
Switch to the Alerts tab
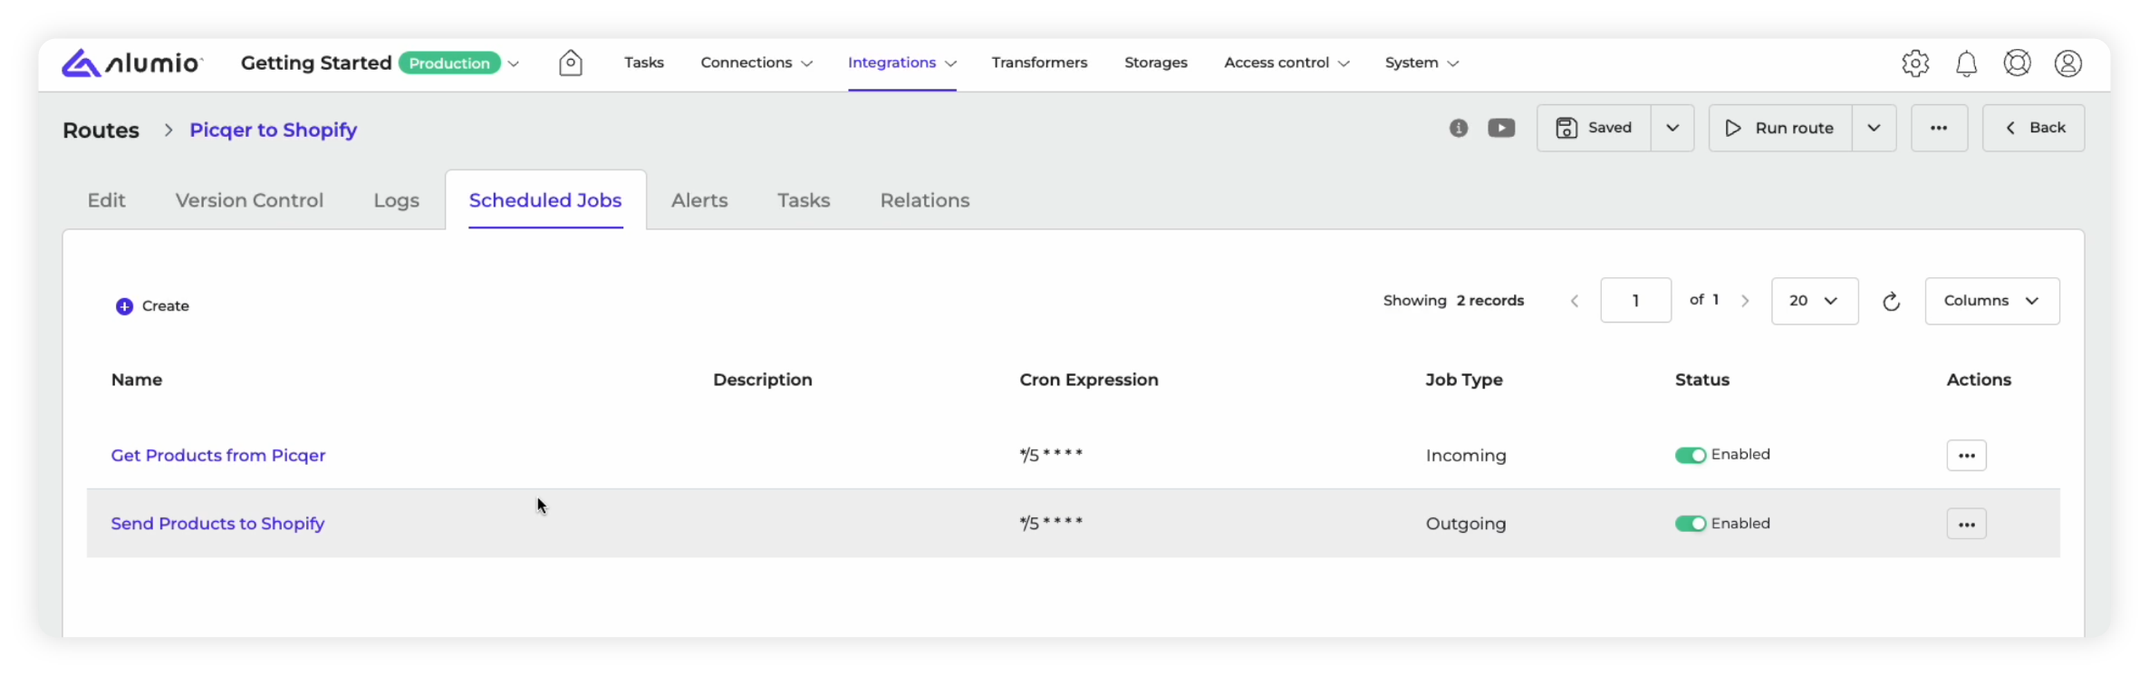point(699,200)
